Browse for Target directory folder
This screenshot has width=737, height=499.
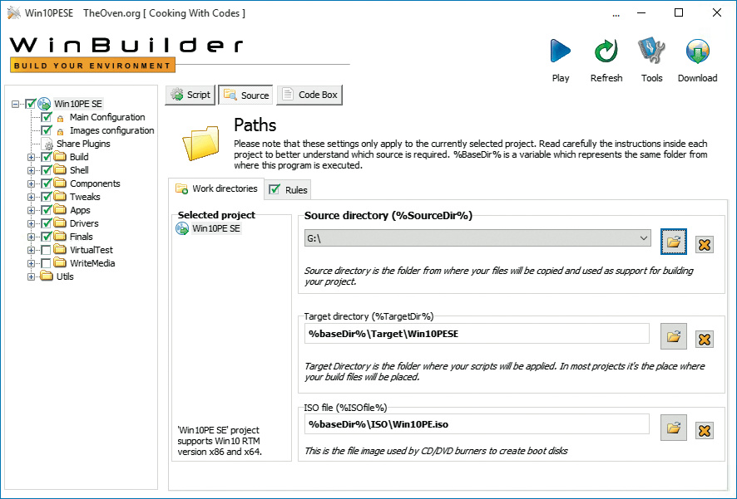(x=674, y=336)
